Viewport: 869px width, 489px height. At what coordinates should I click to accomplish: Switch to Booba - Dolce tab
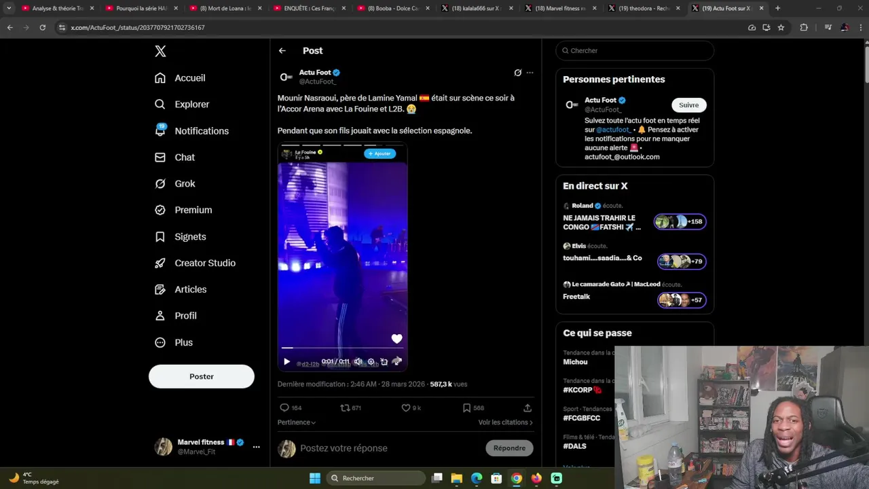[x=392, y=8]
